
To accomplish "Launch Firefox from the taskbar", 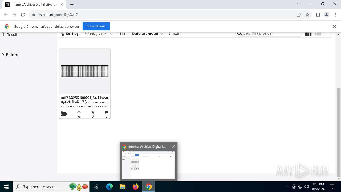I will 136,187.
